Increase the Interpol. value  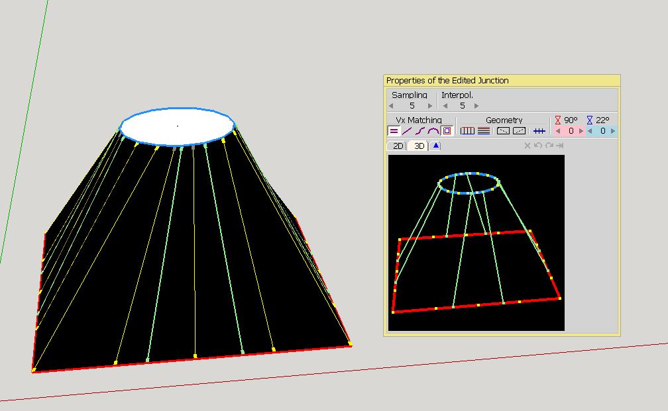click(x=476, y=106)
